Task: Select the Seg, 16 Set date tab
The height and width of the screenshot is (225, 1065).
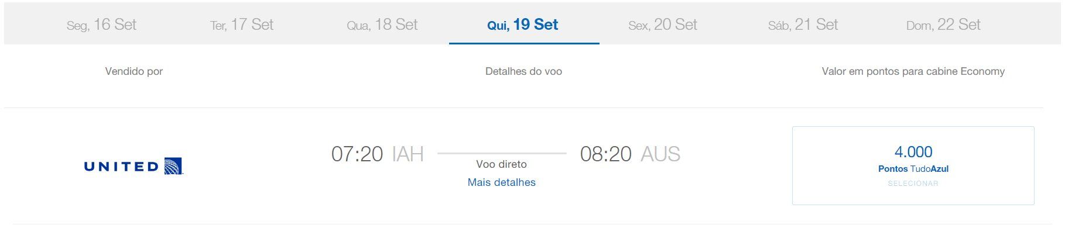Action: [x=101, y=25]
